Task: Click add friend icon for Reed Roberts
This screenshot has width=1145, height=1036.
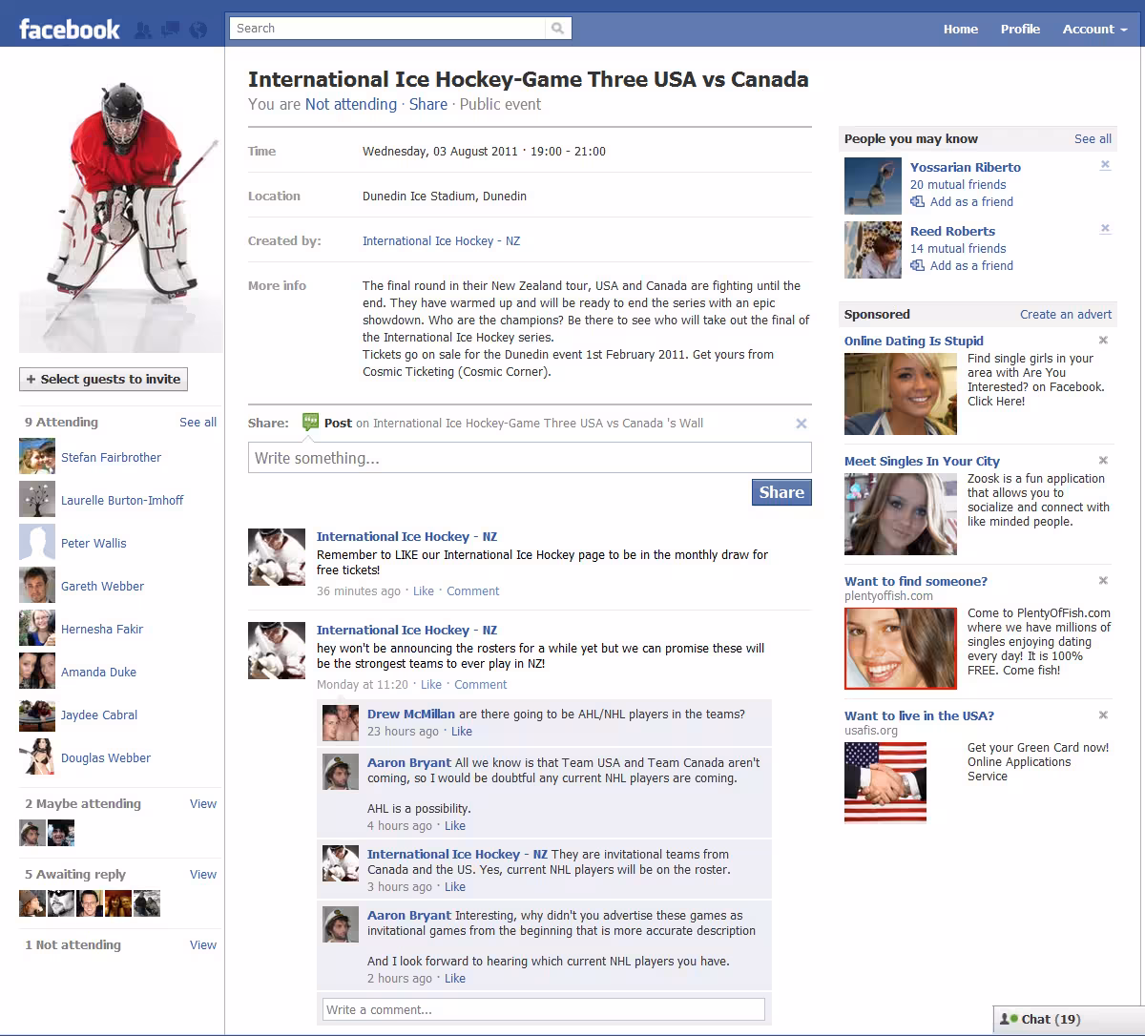Action: tap(917, 266)
